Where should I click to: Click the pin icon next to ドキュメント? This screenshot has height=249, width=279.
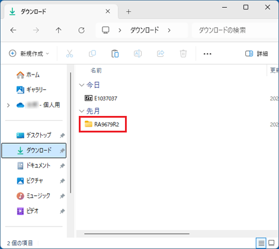(x=62, y=166)
